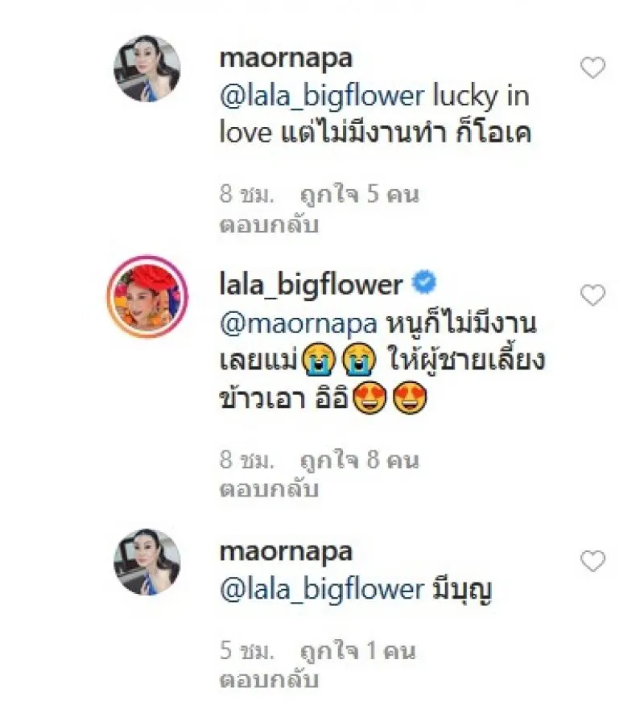
Task: Select the 5 ชม. timestamp on last comment
Action: (247, 651)
